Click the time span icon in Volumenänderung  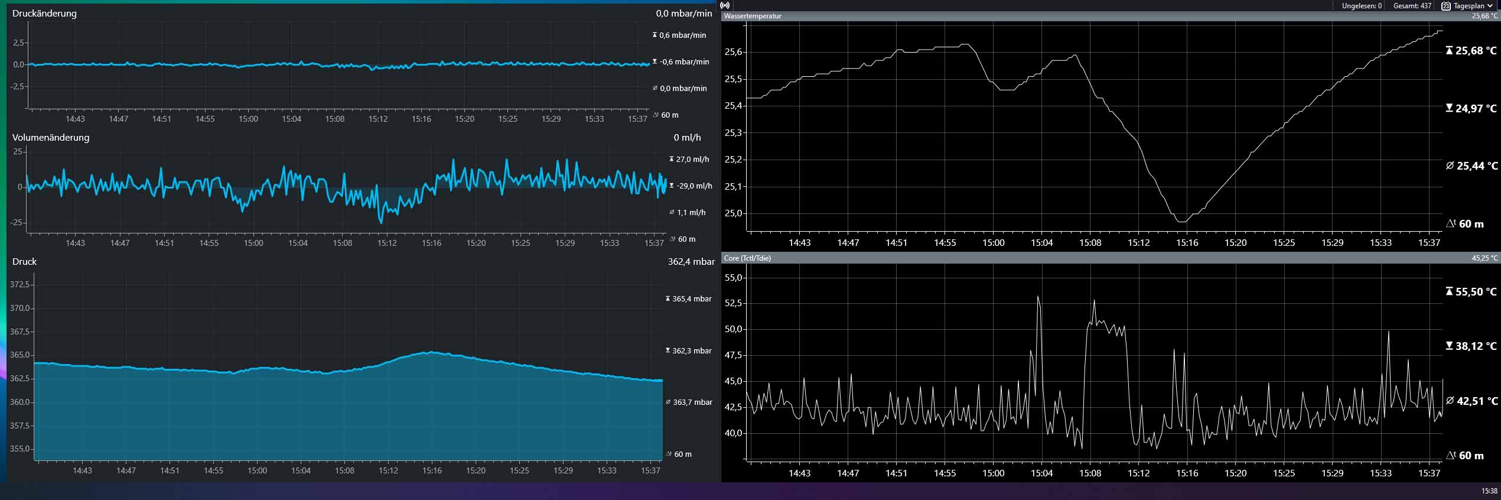click(672, 239)
